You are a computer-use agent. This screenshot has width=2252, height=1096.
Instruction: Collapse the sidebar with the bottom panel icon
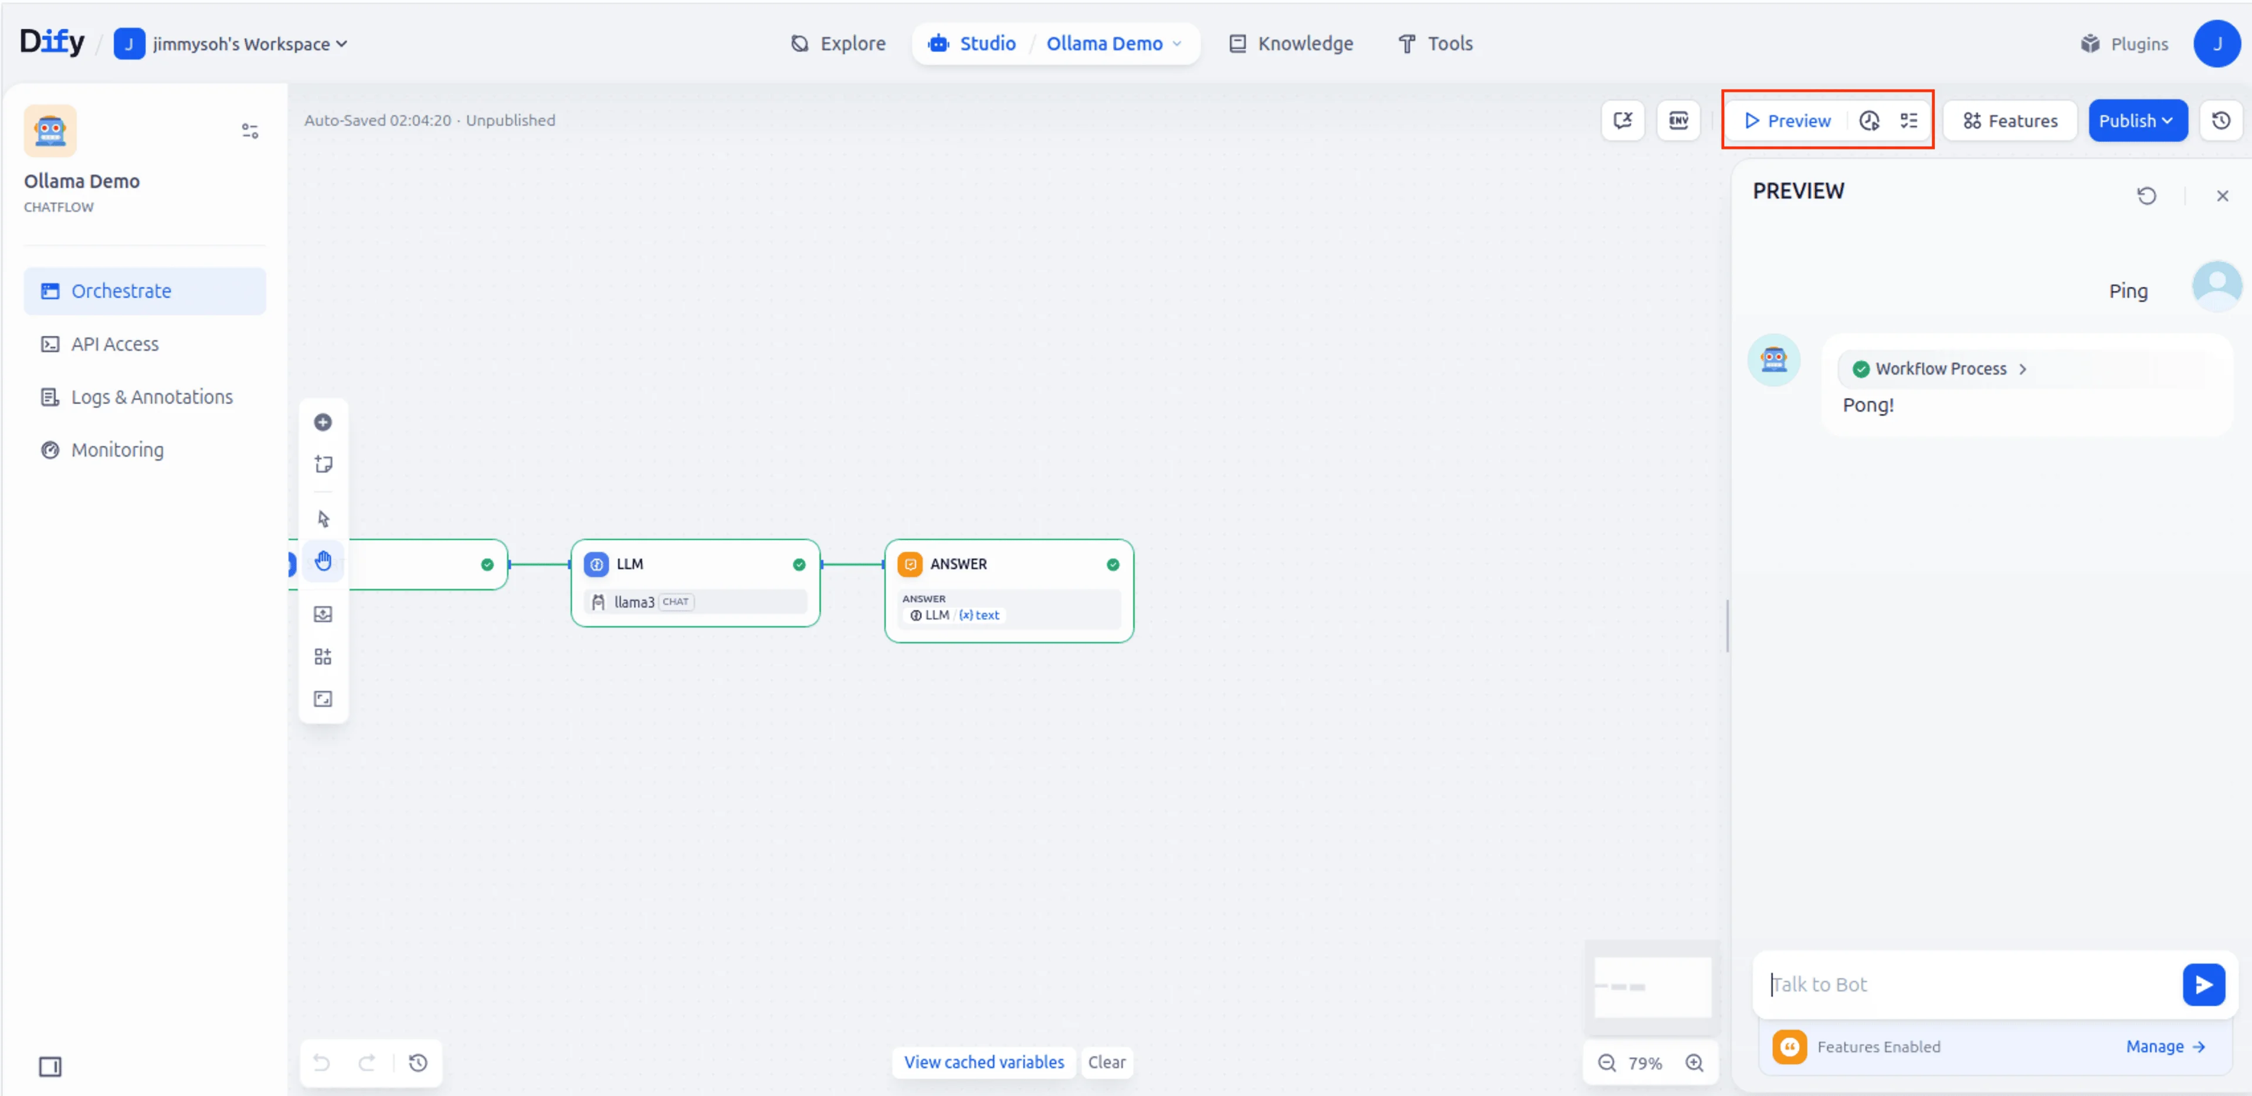50,1066
